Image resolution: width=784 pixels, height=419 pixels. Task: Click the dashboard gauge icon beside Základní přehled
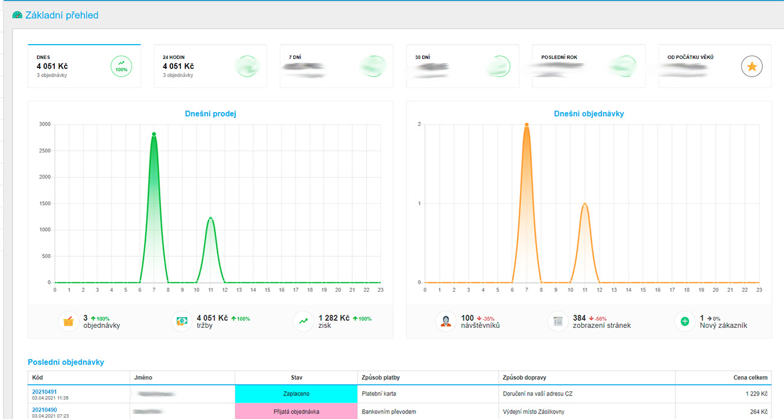click(x=17, y=15)
